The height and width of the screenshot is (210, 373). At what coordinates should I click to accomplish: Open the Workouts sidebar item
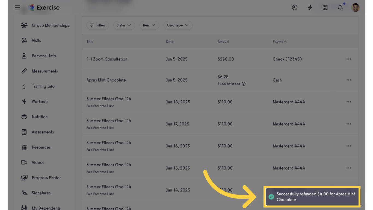coord(40,101)
